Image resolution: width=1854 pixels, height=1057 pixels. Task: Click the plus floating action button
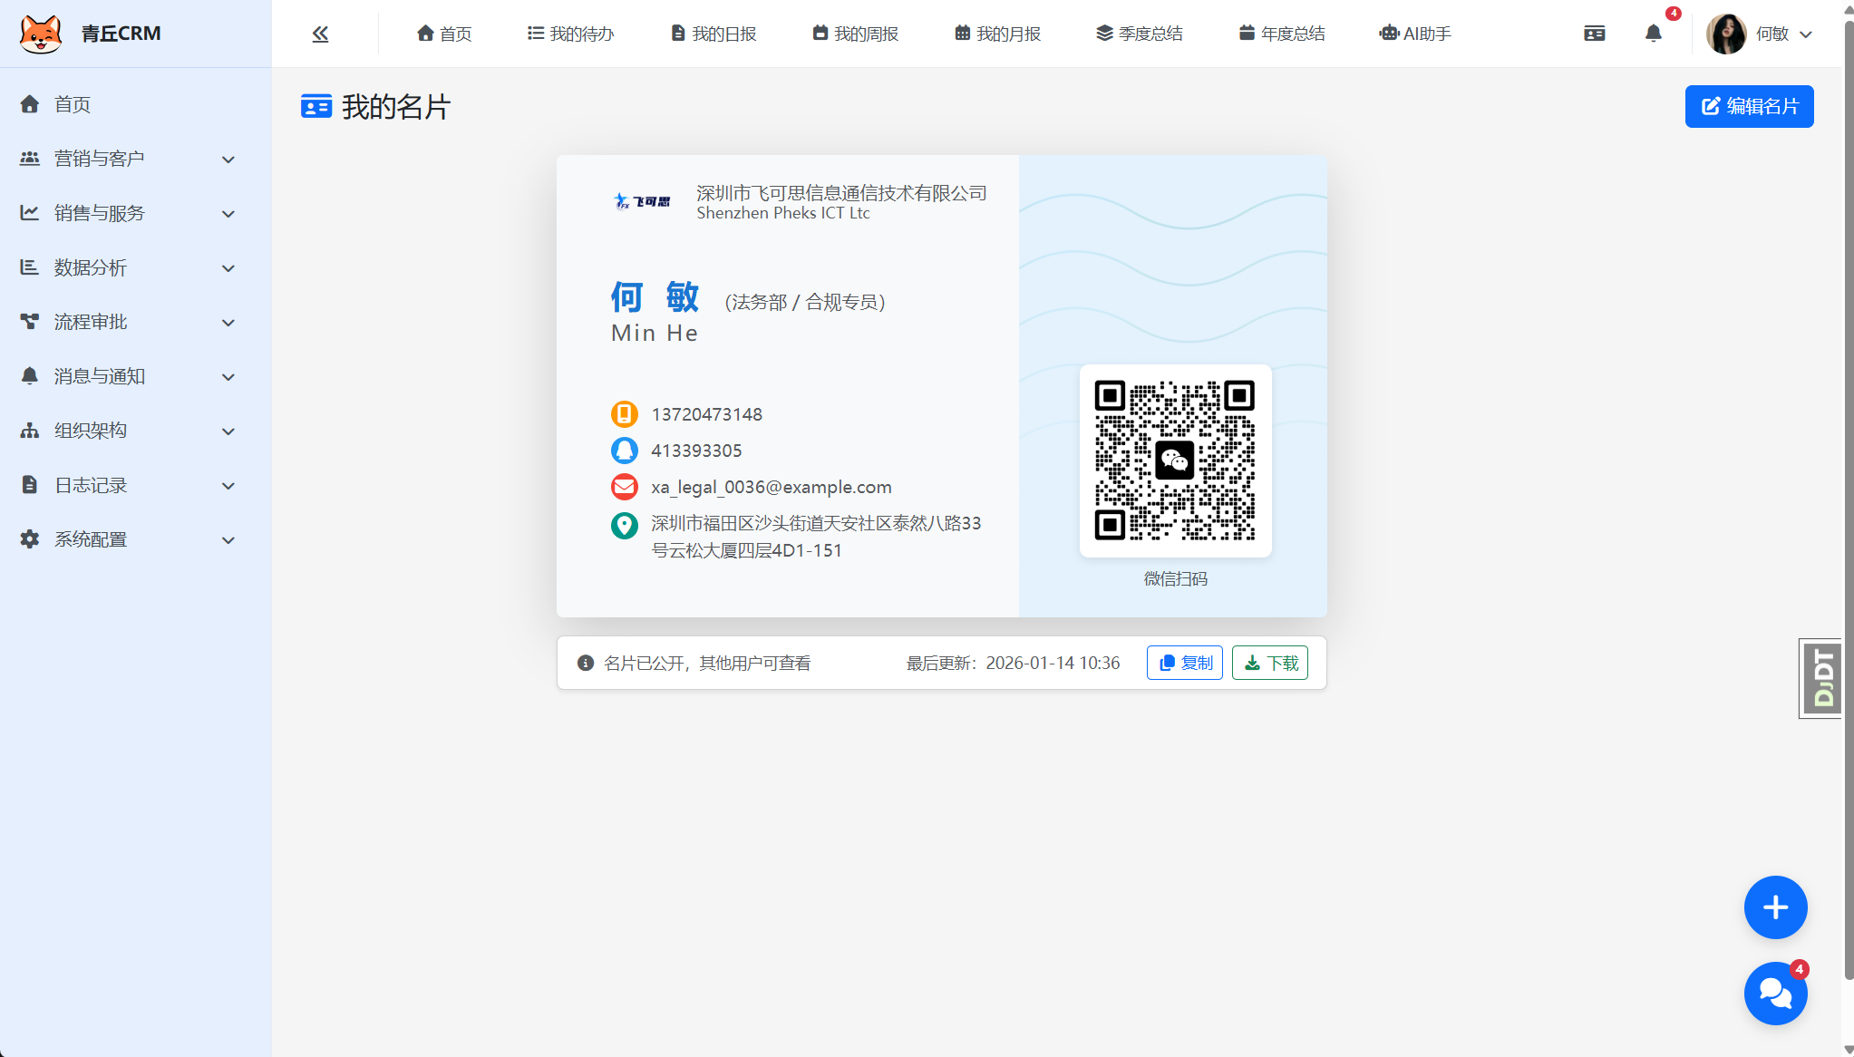click(x=1774, y=907)
